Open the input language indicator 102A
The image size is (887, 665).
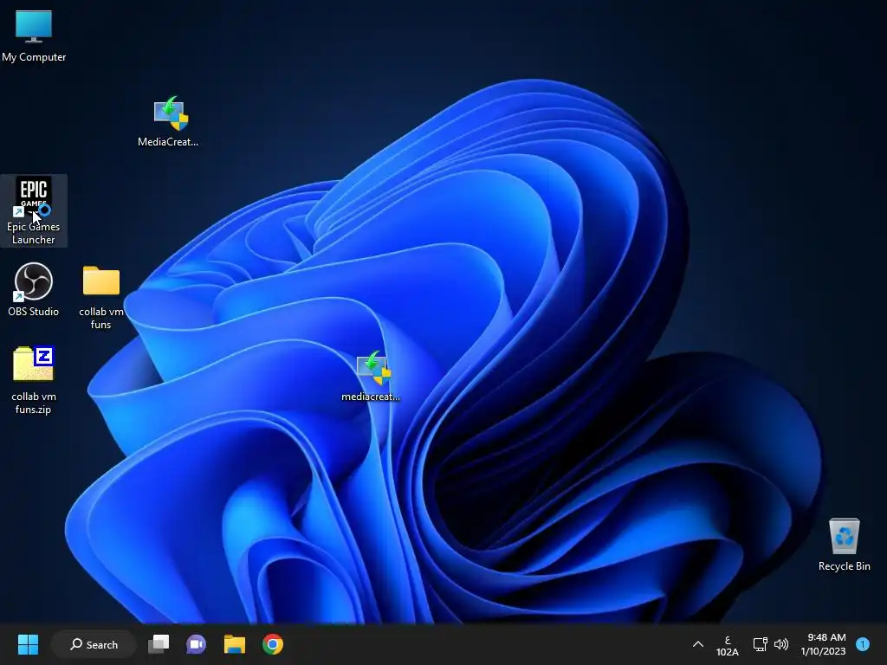pyautogui.click(x=727, y=645)
